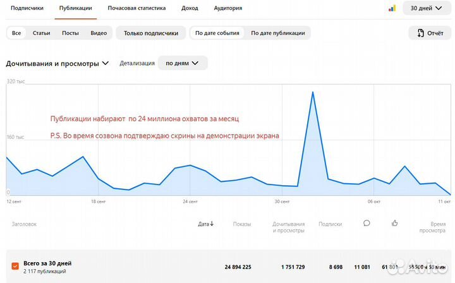The width and height of the screenshot is (455, 283).
Task: Download the Отчёт report
Action: click(430, 33)
